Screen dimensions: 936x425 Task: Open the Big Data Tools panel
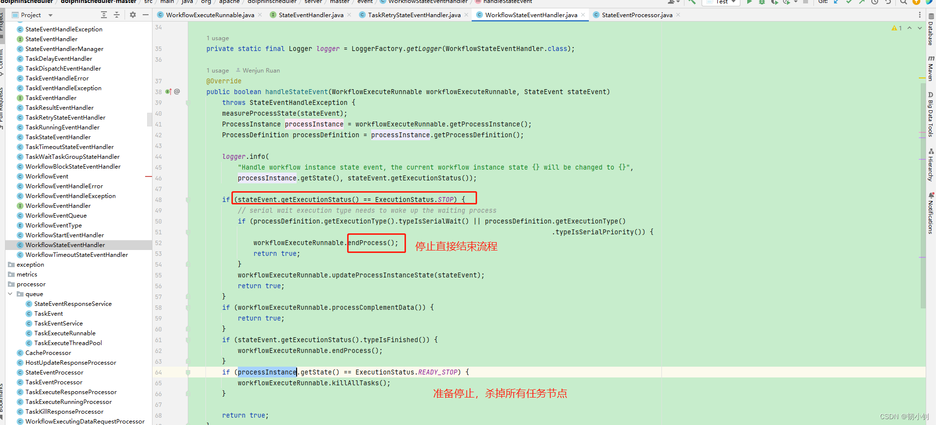tap(931, 114)
